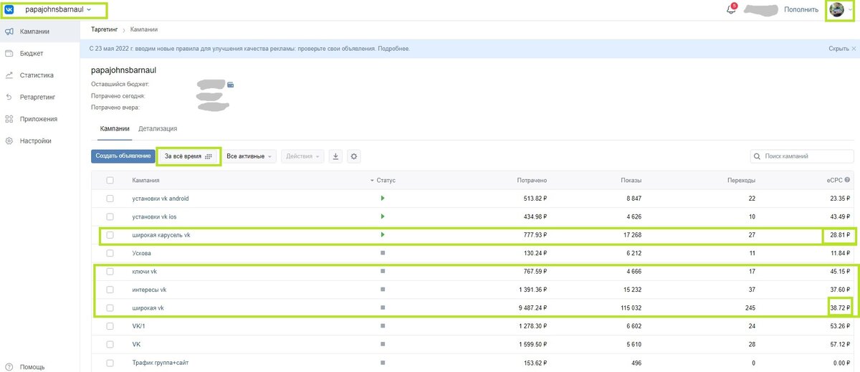Click the budget card icon
860x372 pixels.
(x=231, y=85)
